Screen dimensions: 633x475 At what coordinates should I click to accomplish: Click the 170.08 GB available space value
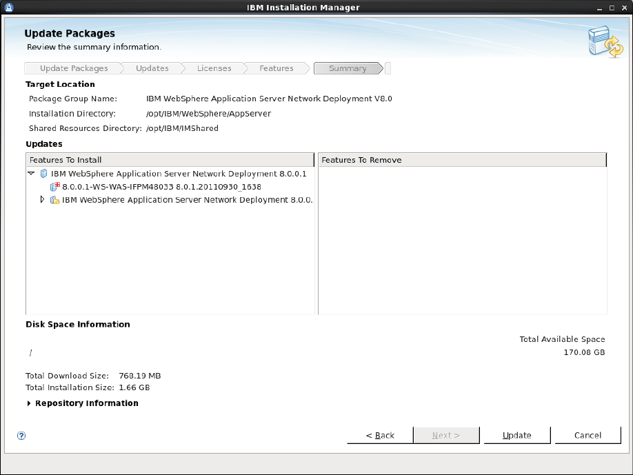pos(584,352)
